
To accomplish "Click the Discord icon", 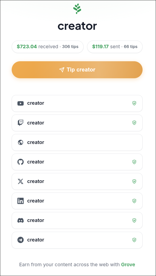I will [x=20, y=220].
